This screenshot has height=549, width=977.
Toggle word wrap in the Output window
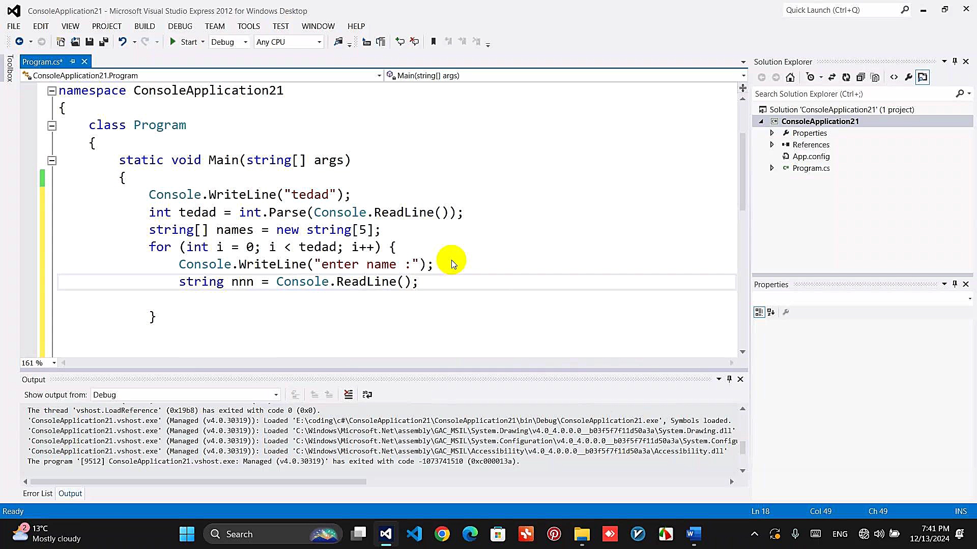367,394
